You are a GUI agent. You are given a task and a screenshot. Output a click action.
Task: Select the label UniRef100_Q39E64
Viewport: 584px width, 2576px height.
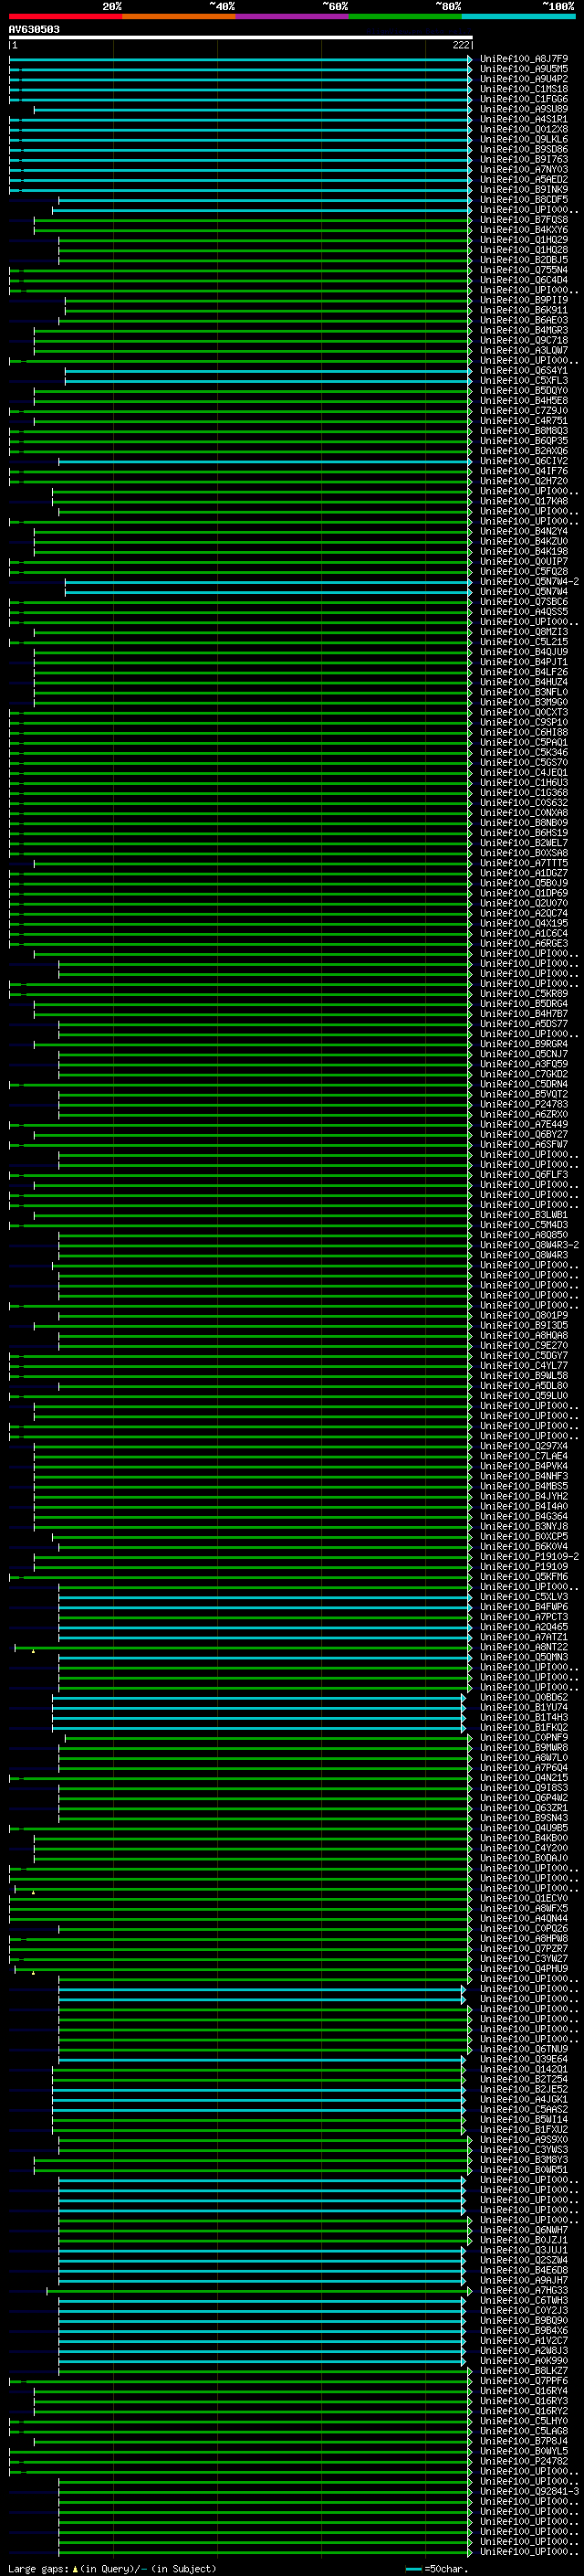pyautogui.click(x=524, y=2058)
